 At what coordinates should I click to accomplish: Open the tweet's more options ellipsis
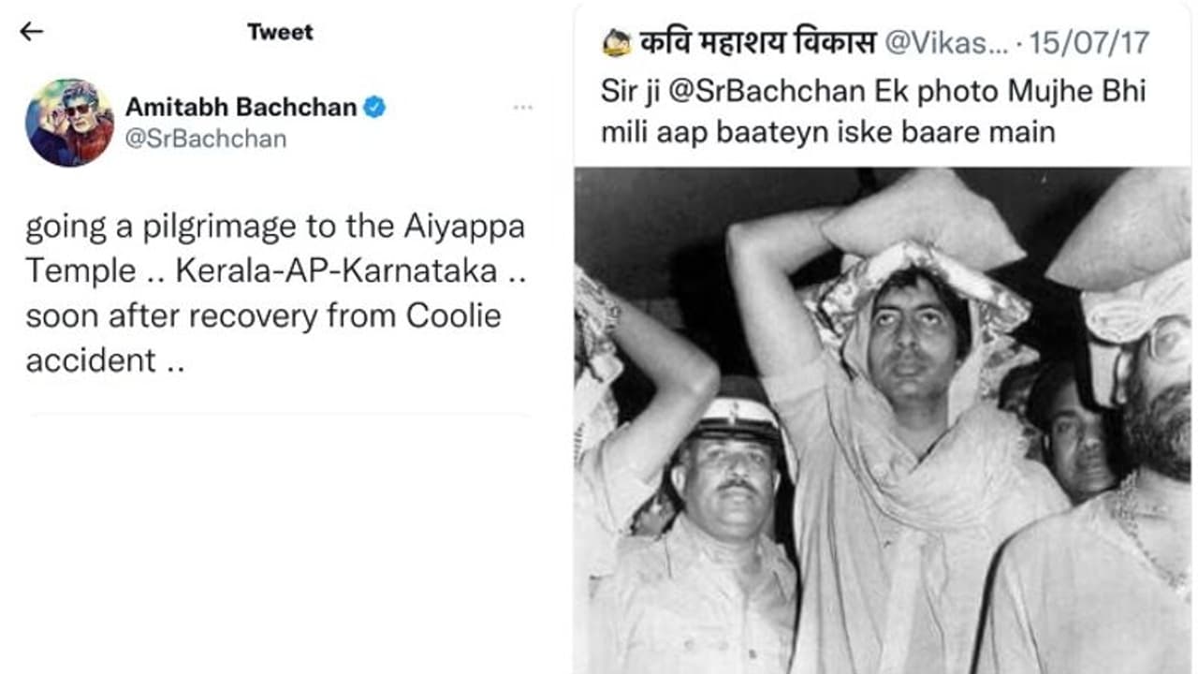tap(522, 108)
